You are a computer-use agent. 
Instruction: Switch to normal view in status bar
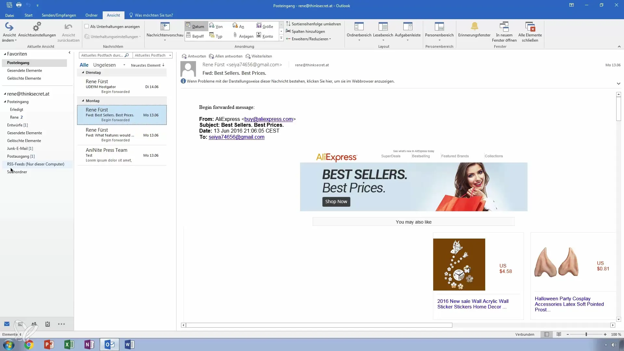[547, 334]
